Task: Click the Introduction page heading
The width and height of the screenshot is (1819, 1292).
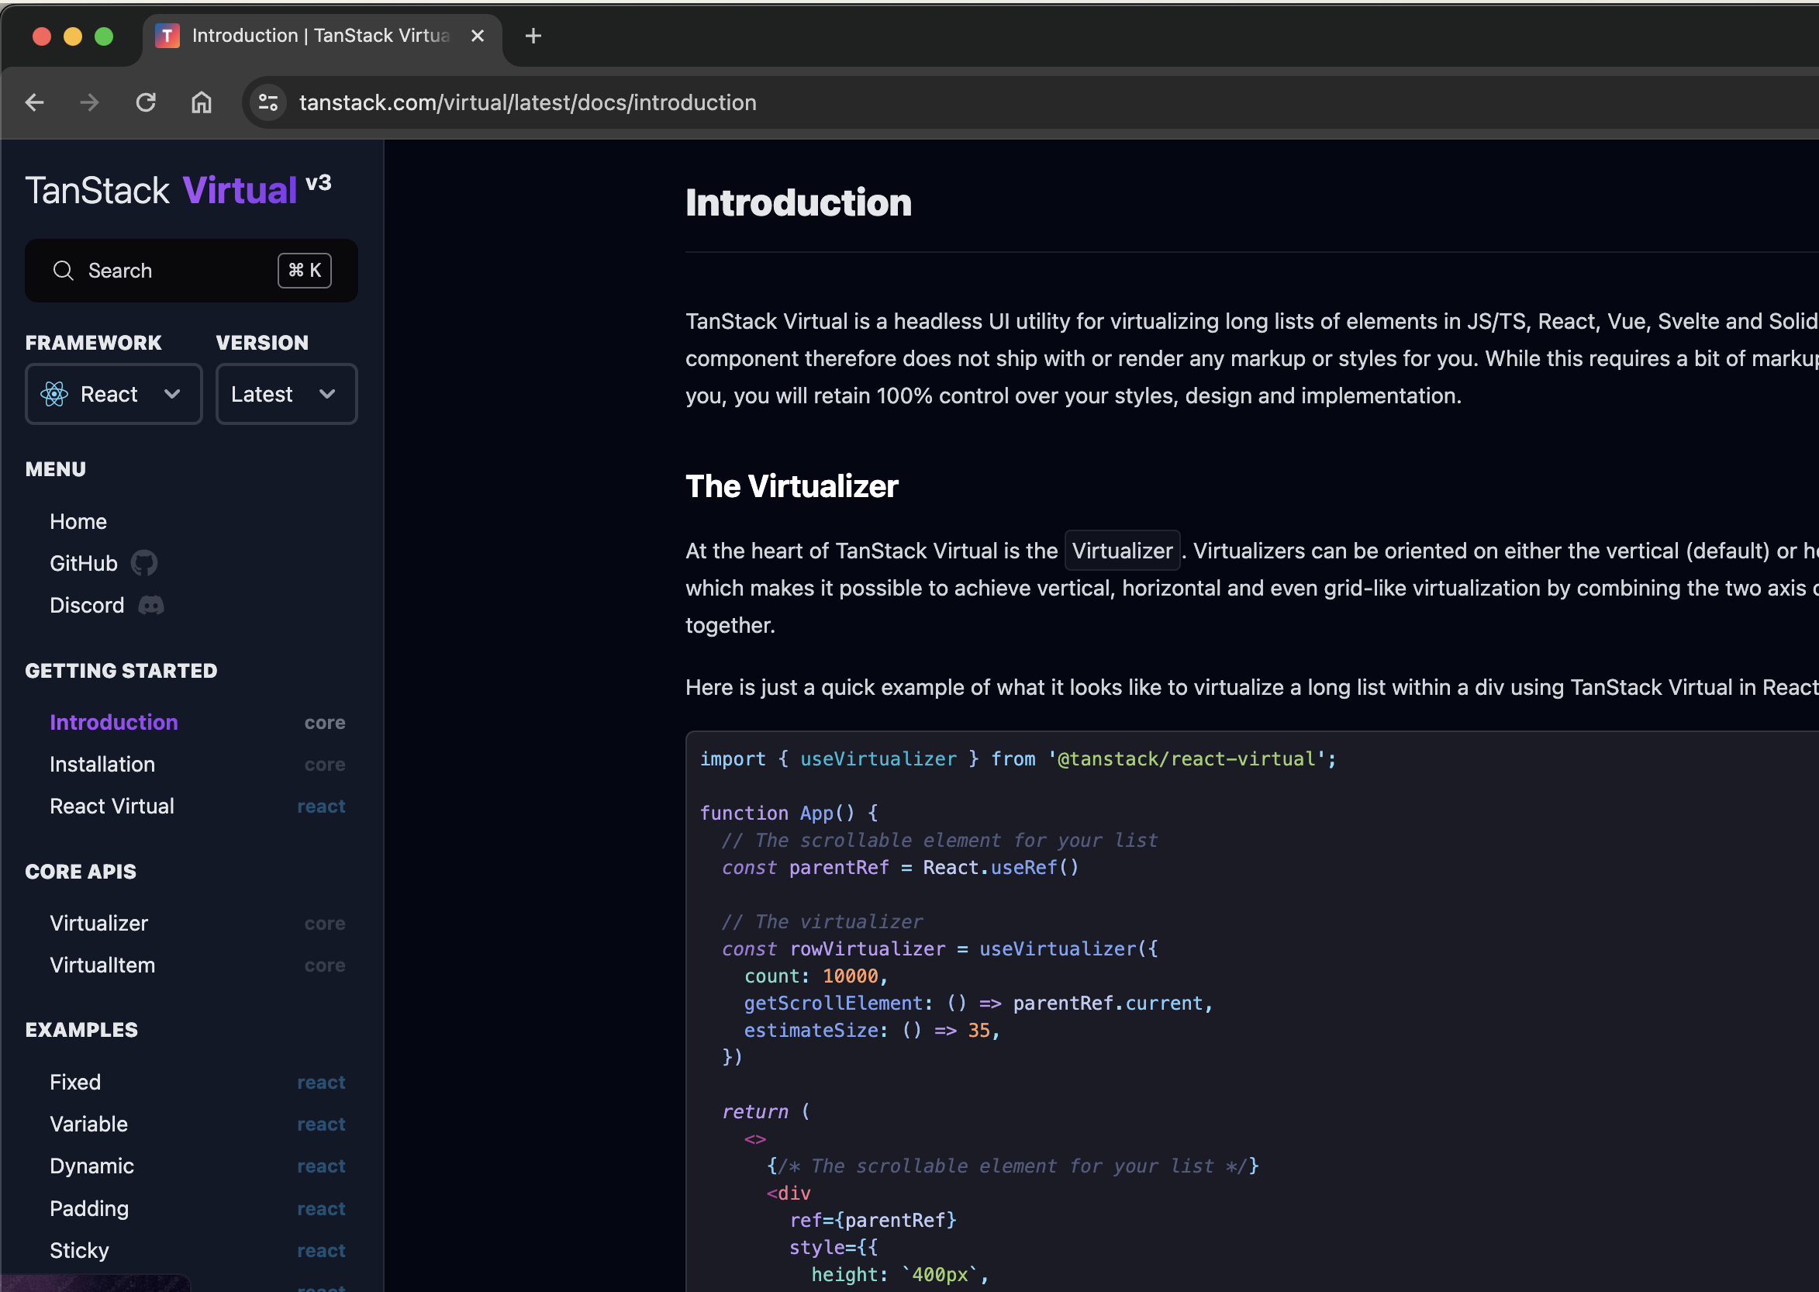Action: [799, 203]
